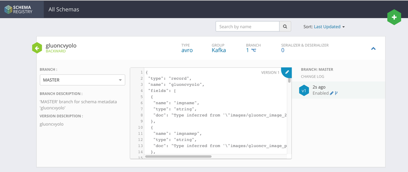408x172 pixels.
Task: Open the MASTER branch dropdown
Action: [x=82, y=80]
